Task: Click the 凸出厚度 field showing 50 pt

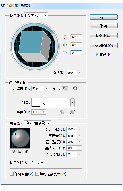Action: [x=38, y=89]
